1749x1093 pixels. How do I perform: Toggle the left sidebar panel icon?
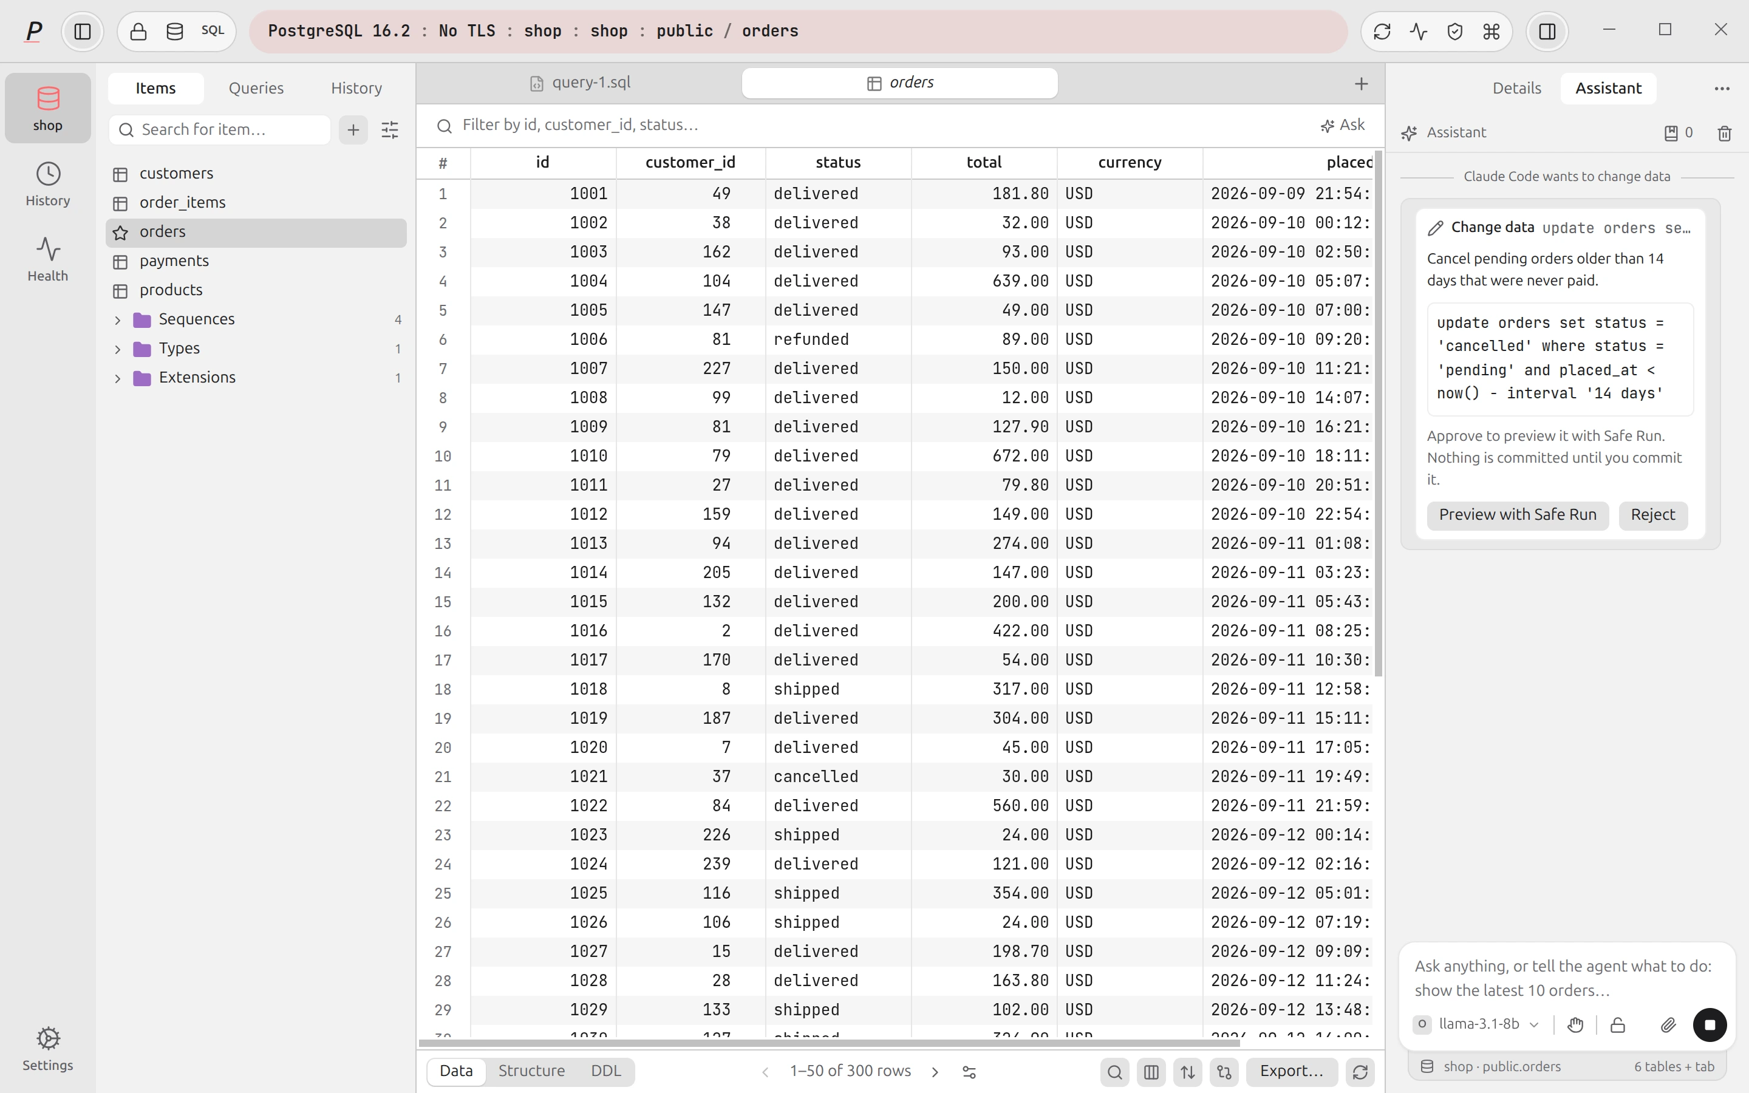83,31
